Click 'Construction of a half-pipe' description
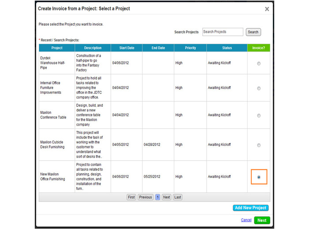The height and width of the screenshot is (230, 309). (89, 63)
